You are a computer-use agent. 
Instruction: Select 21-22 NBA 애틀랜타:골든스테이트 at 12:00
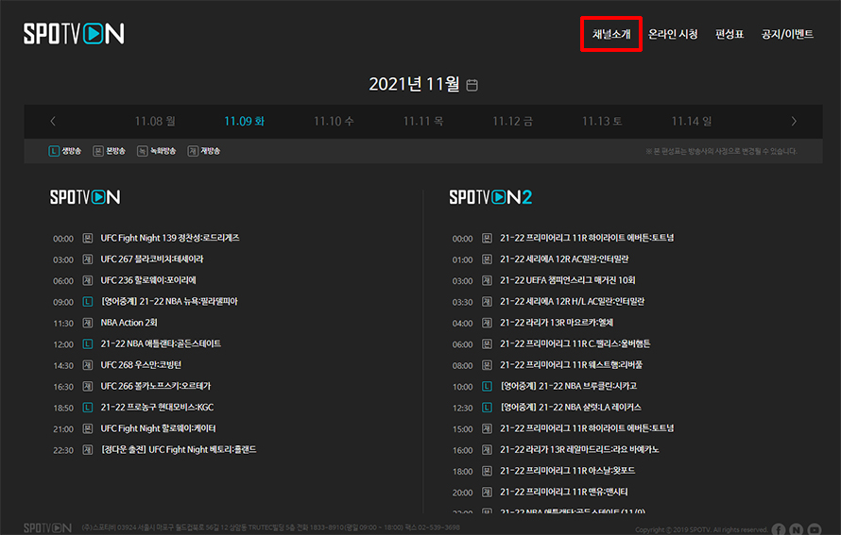[x=161, y=343]
